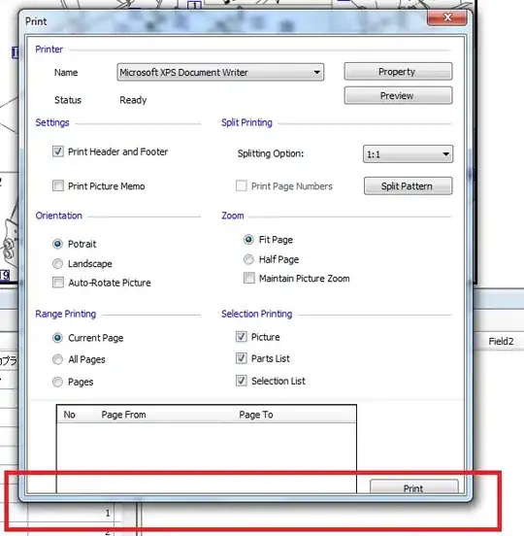
Task: Enable Auto-Rotate Picture checkbox
Action: pos(58,283)
